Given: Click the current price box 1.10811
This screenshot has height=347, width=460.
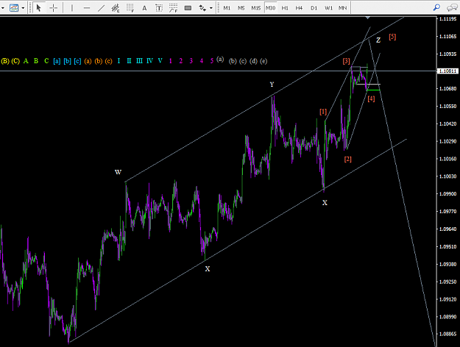Looking at the screenshot, I should point(447,71).
